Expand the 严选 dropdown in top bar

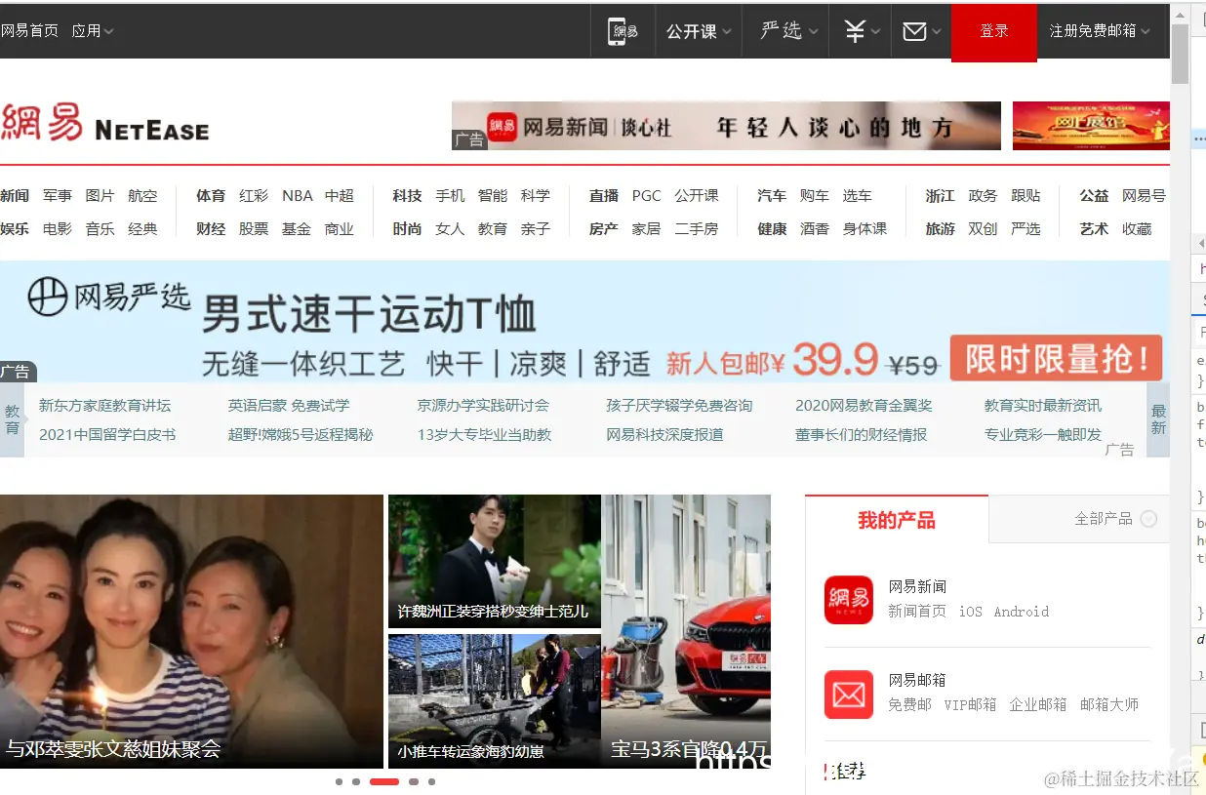pos(788,31)
